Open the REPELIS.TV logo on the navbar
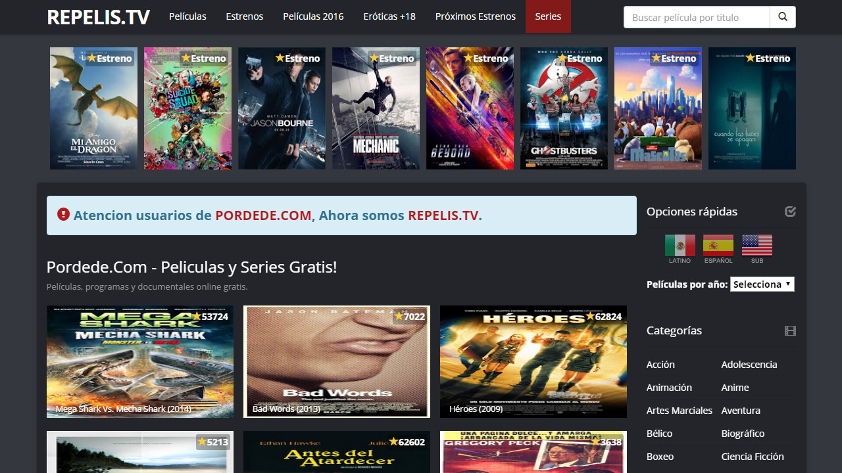 [x=97, y=17]
